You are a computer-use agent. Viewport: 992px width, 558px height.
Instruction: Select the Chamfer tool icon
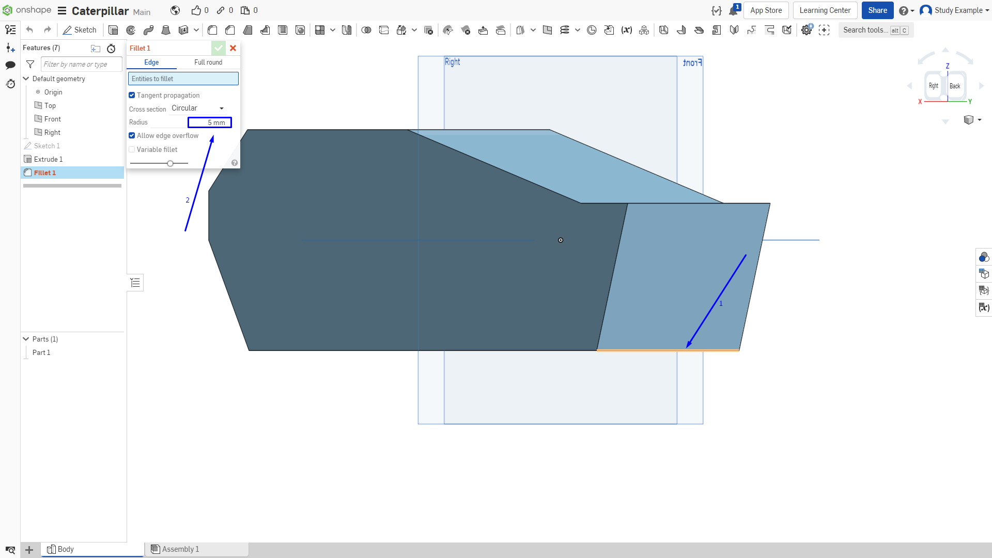coord(230,30)
